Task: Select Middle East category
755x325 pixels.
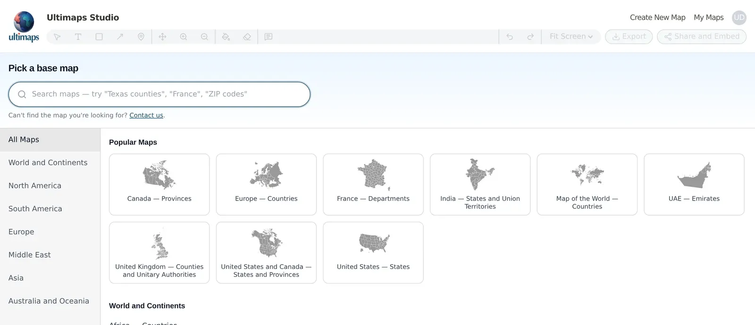Action: [50, 255]
